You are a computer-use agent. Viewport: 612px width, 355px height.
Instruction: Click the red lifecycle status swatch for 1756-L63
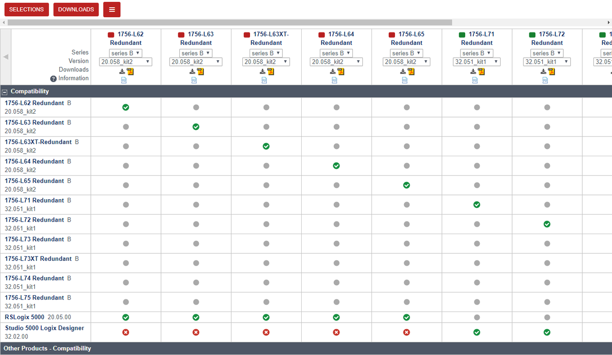tap(181, 35)
